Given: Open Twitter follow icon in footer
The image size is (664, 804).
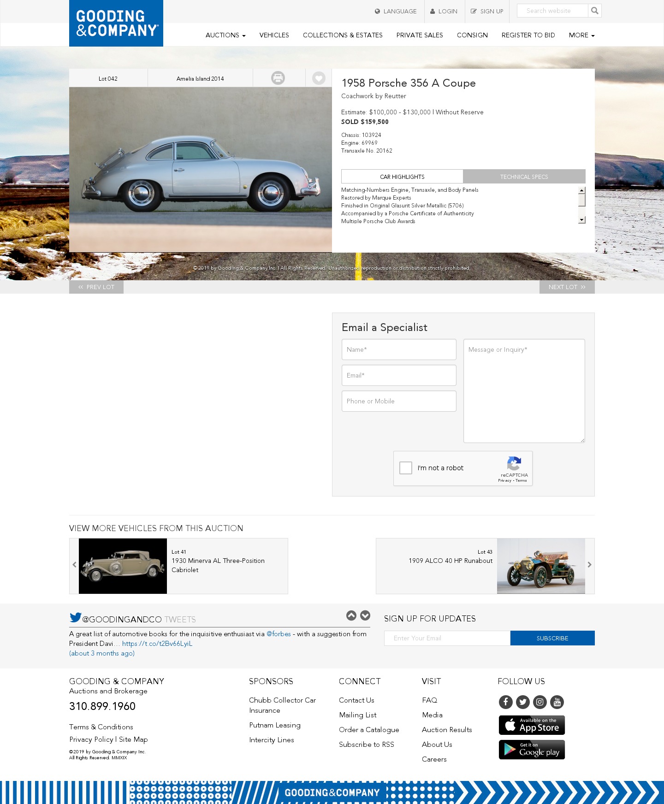Looking at the screenshot, I should click(523, 702).
